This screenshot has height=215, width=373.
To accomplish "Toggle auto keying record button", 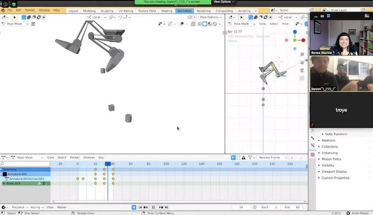I will click(134, 207).
